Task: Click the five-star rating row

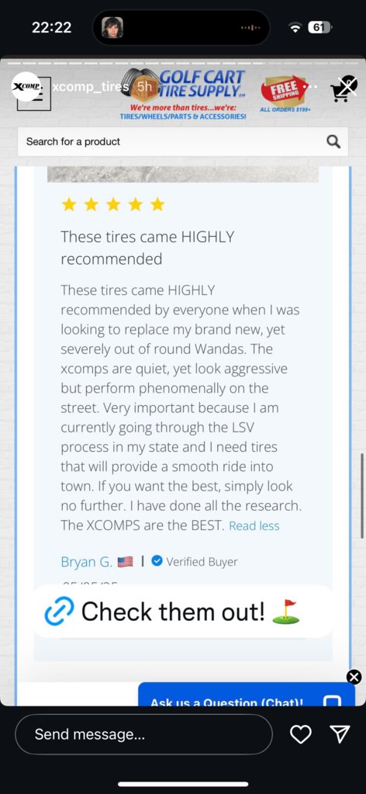Action: click(113, 205)
